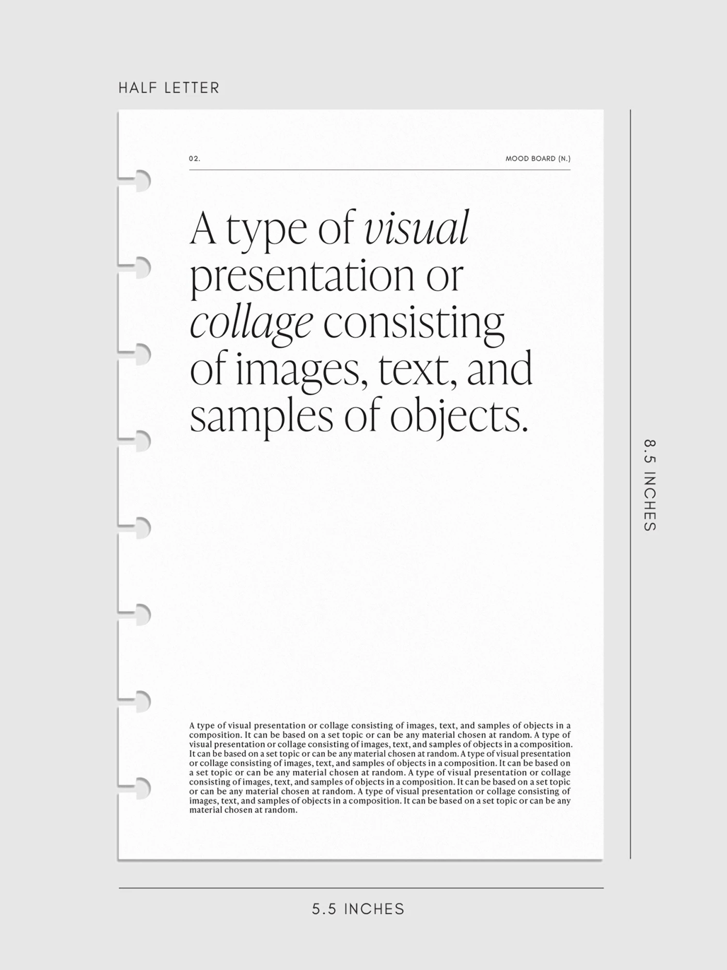The height and width of the screenshot is (970, 727).
Task: Click the "HALF LETTER" size label
Action: click(x=169, y=88)
